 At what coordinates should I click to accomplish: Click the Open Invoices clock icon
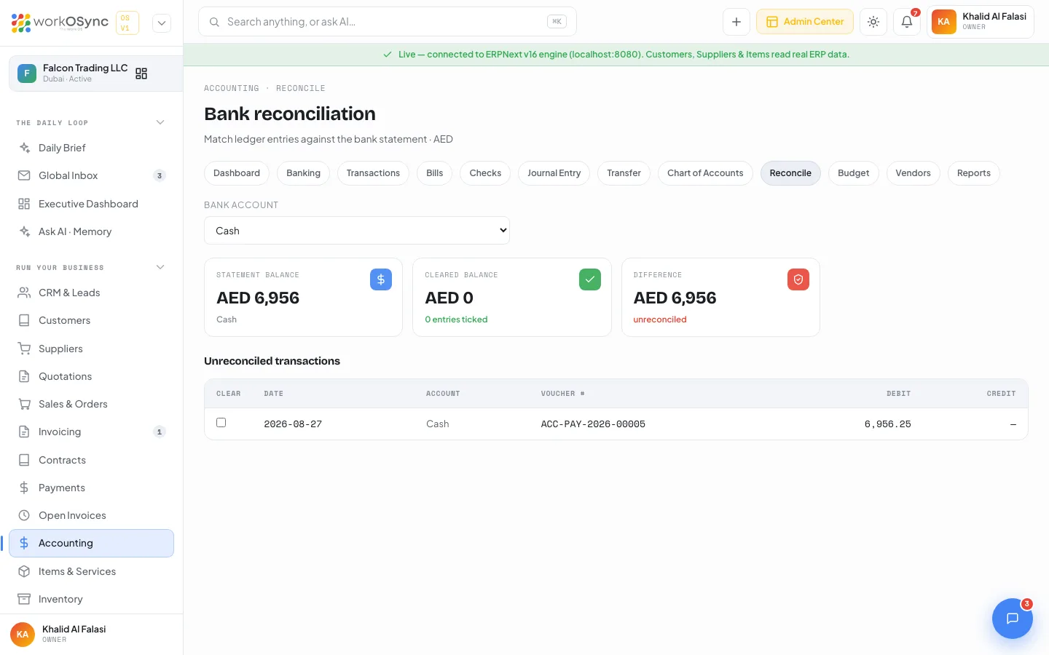pos(24,515)
